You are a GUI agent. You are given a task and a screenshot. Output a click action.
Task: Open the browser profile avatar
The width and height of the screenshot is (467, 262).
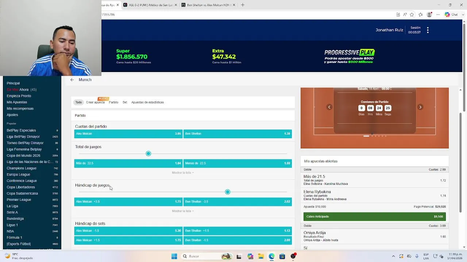pyautogui.click(x=429, y=15)
